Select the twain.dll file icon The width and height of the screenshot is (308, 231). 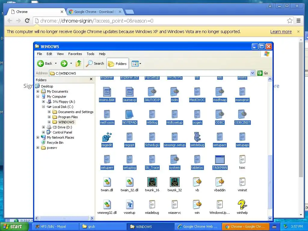107,182
